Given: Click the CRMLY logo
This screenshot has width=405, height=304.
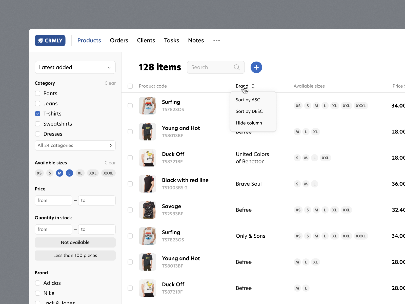Looking at the screenshot, I should 50,41.
